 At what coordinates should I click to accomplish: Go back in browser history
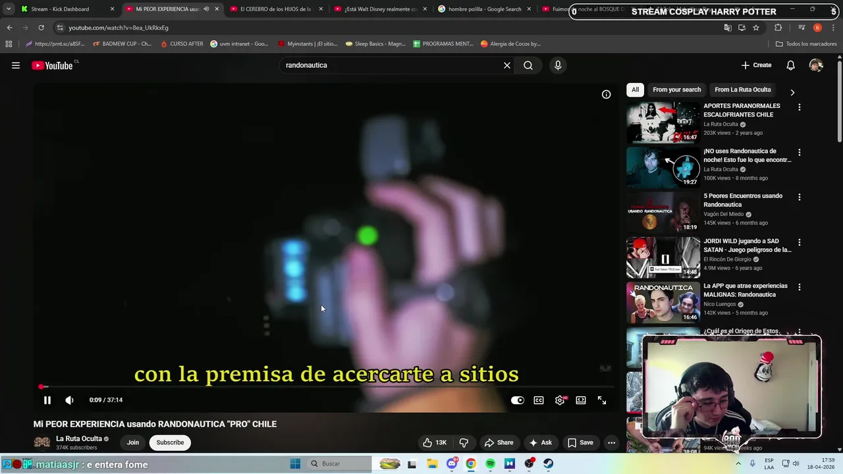pyautogui.click(x=9, y=28)
